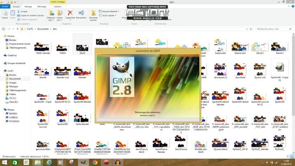The image size is (295, 166).
Task: Click Copier le chemin d'accès
Action: [30, 15]
